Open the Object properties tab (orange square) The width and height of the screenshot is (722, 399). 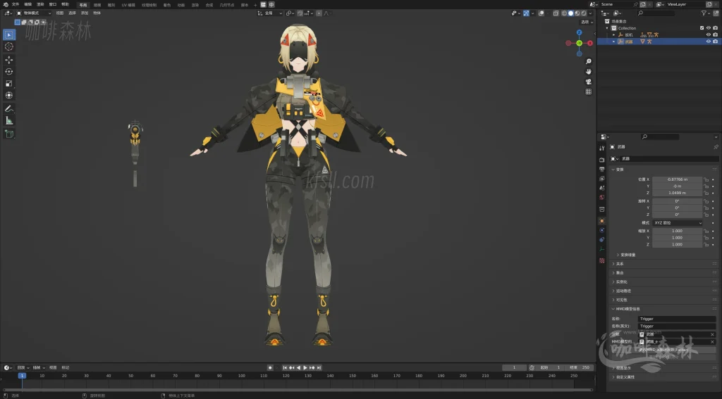[x=602, y=221]
